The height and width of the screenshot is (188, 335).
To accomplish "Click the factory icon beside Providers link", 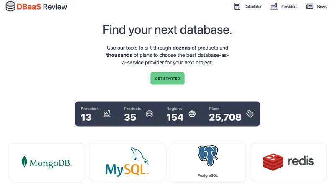I will pyautogui.click(x=274, y=7).
